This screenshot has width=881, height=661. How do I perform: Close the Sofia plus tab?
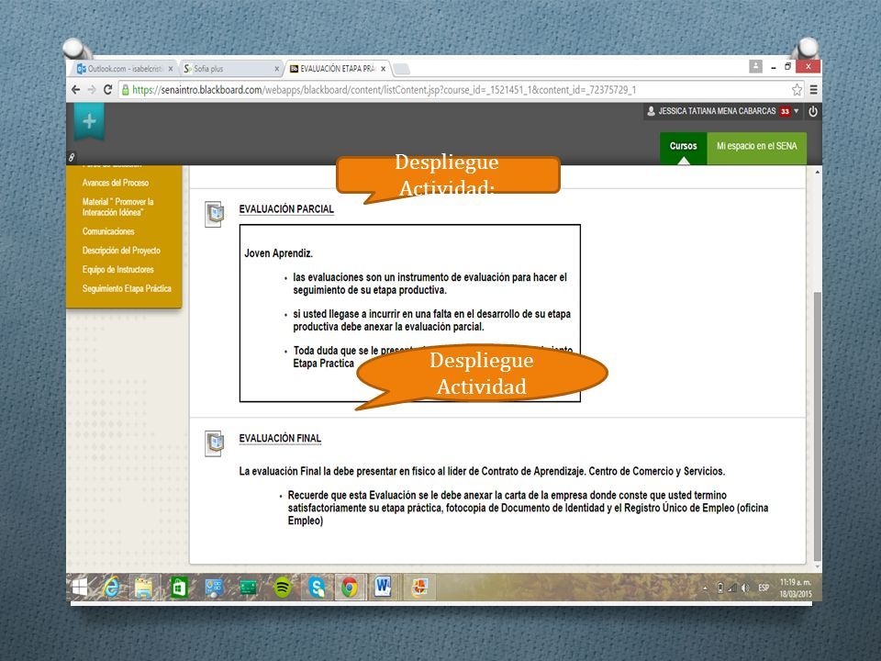[276, 69]
